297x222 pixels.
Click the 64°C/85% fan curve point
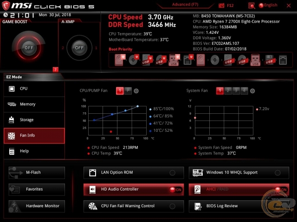[125, 111]
